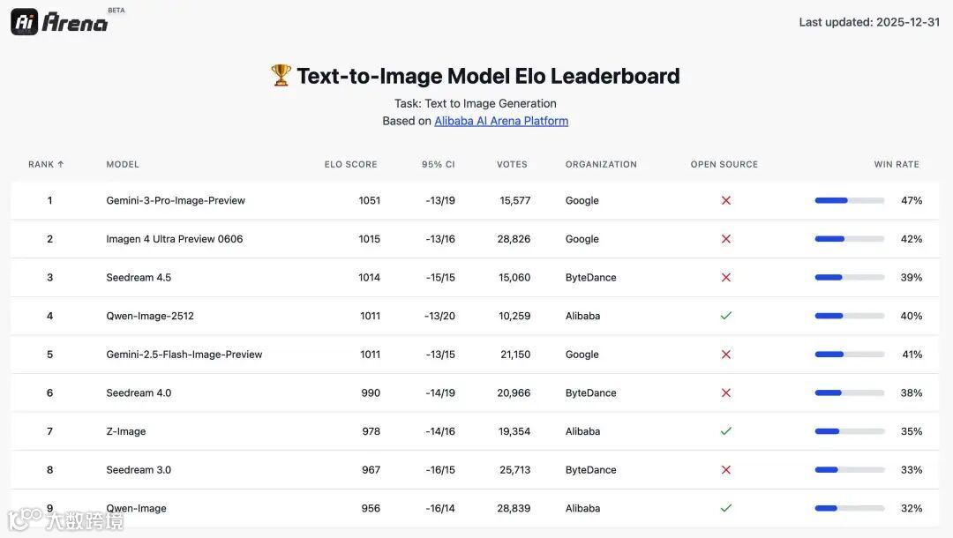Click the trophy icon beside the title
The width and height of the screenshot is (953, 538).
coord(281,76)
